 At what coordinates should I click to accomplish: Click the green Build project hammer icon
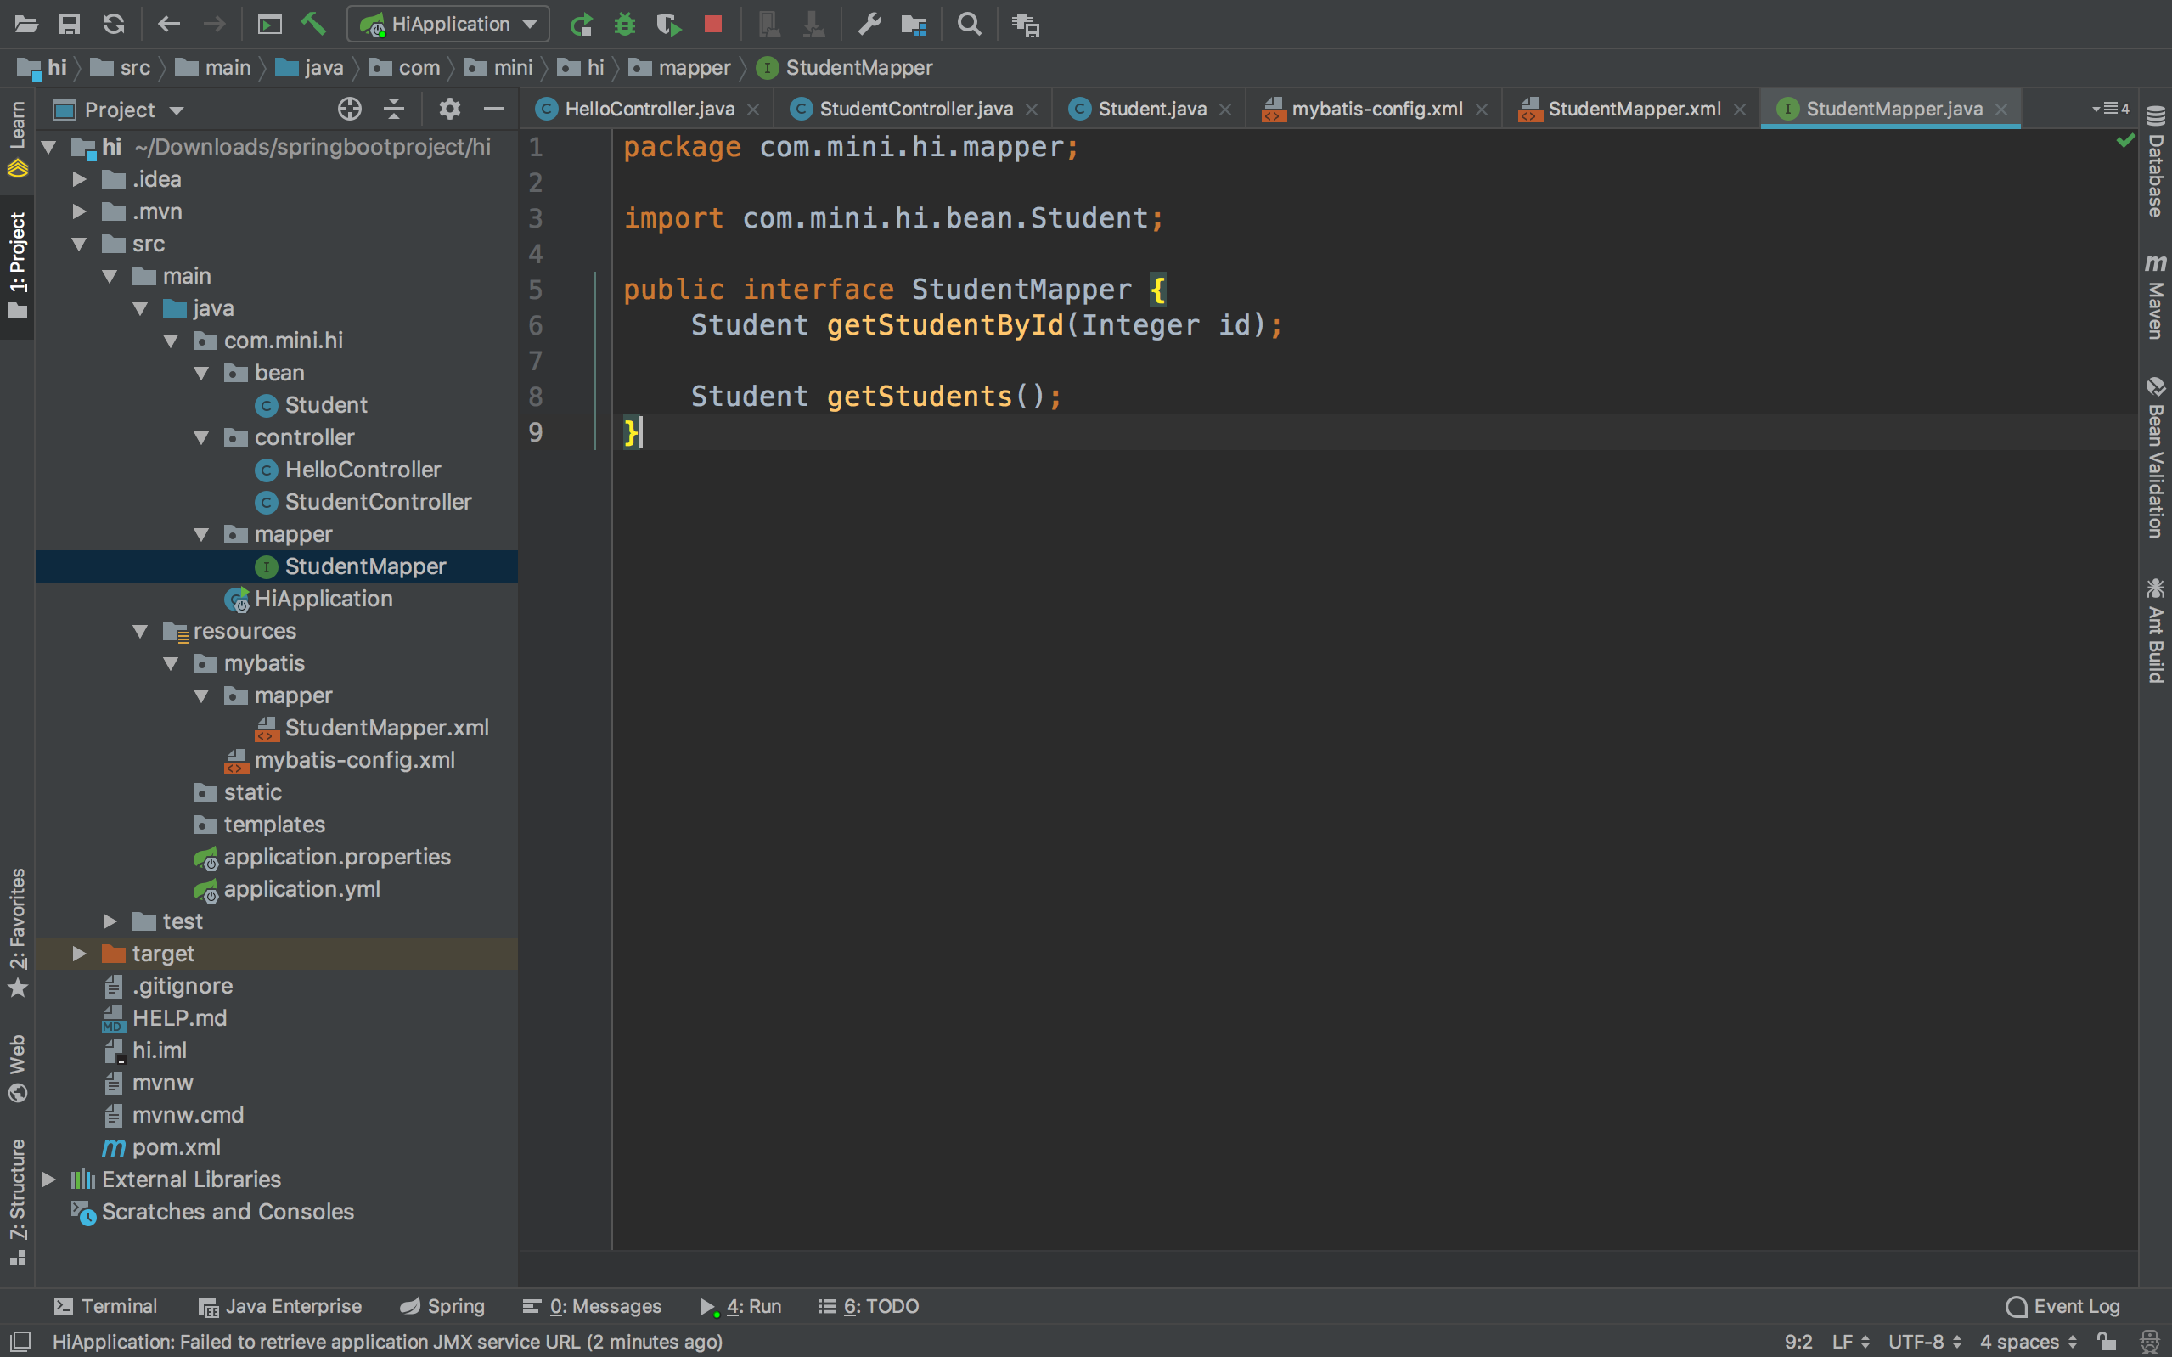313,25
